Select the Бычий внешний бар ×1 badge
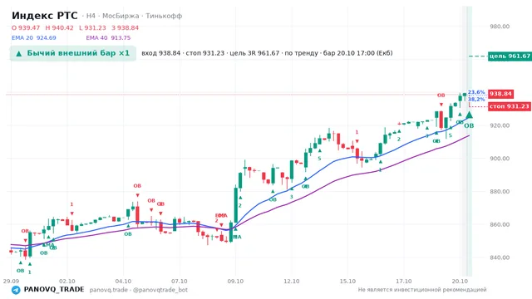Image resolution: width=532 pixels, height=299 pixels. (x=73, y=53)
